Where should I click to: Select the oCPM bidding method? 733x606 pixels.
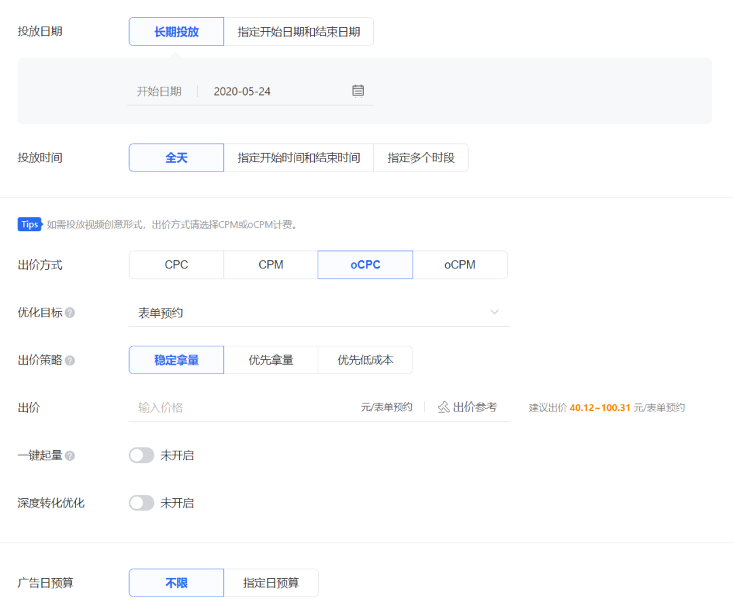(460, 264)
